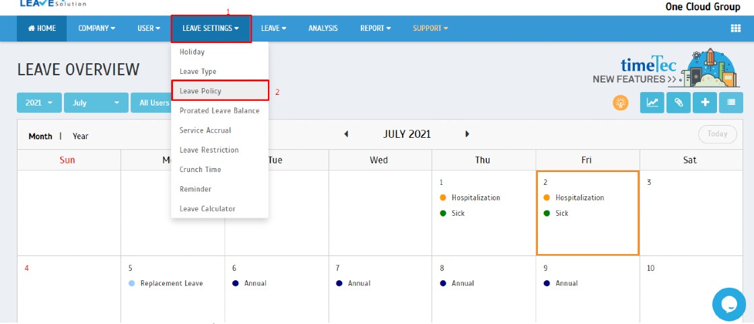
Task: Open the chat support bubble
Action: click(729, 305)
